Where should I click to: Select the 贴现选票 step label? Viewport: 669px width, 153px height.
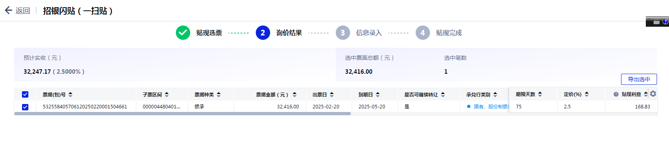click(209, 33)
